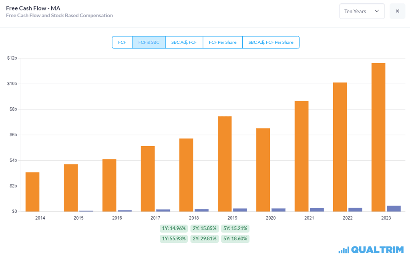This screenshot has height=256, width=410.
Task: Click the 2023 orange FCF bar
Action: tap(378, 137)
